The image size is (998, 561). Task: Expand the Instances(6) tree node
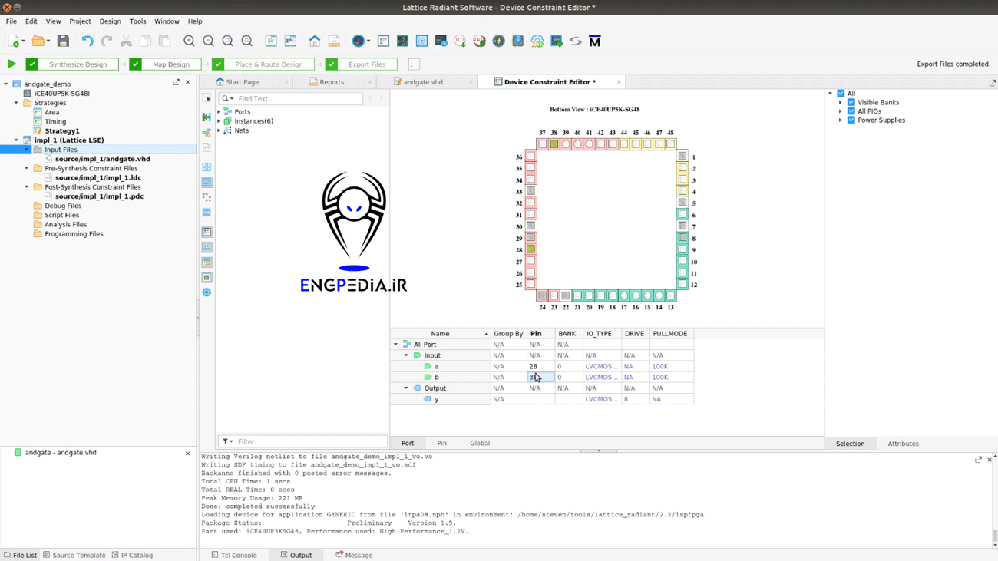pos(219,121)
